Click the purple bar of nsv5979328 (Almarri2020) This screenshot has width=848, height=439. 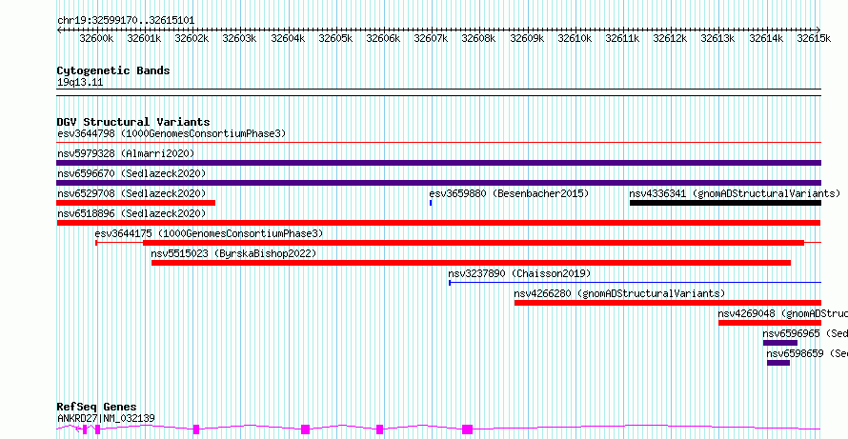tap(438, 163)
